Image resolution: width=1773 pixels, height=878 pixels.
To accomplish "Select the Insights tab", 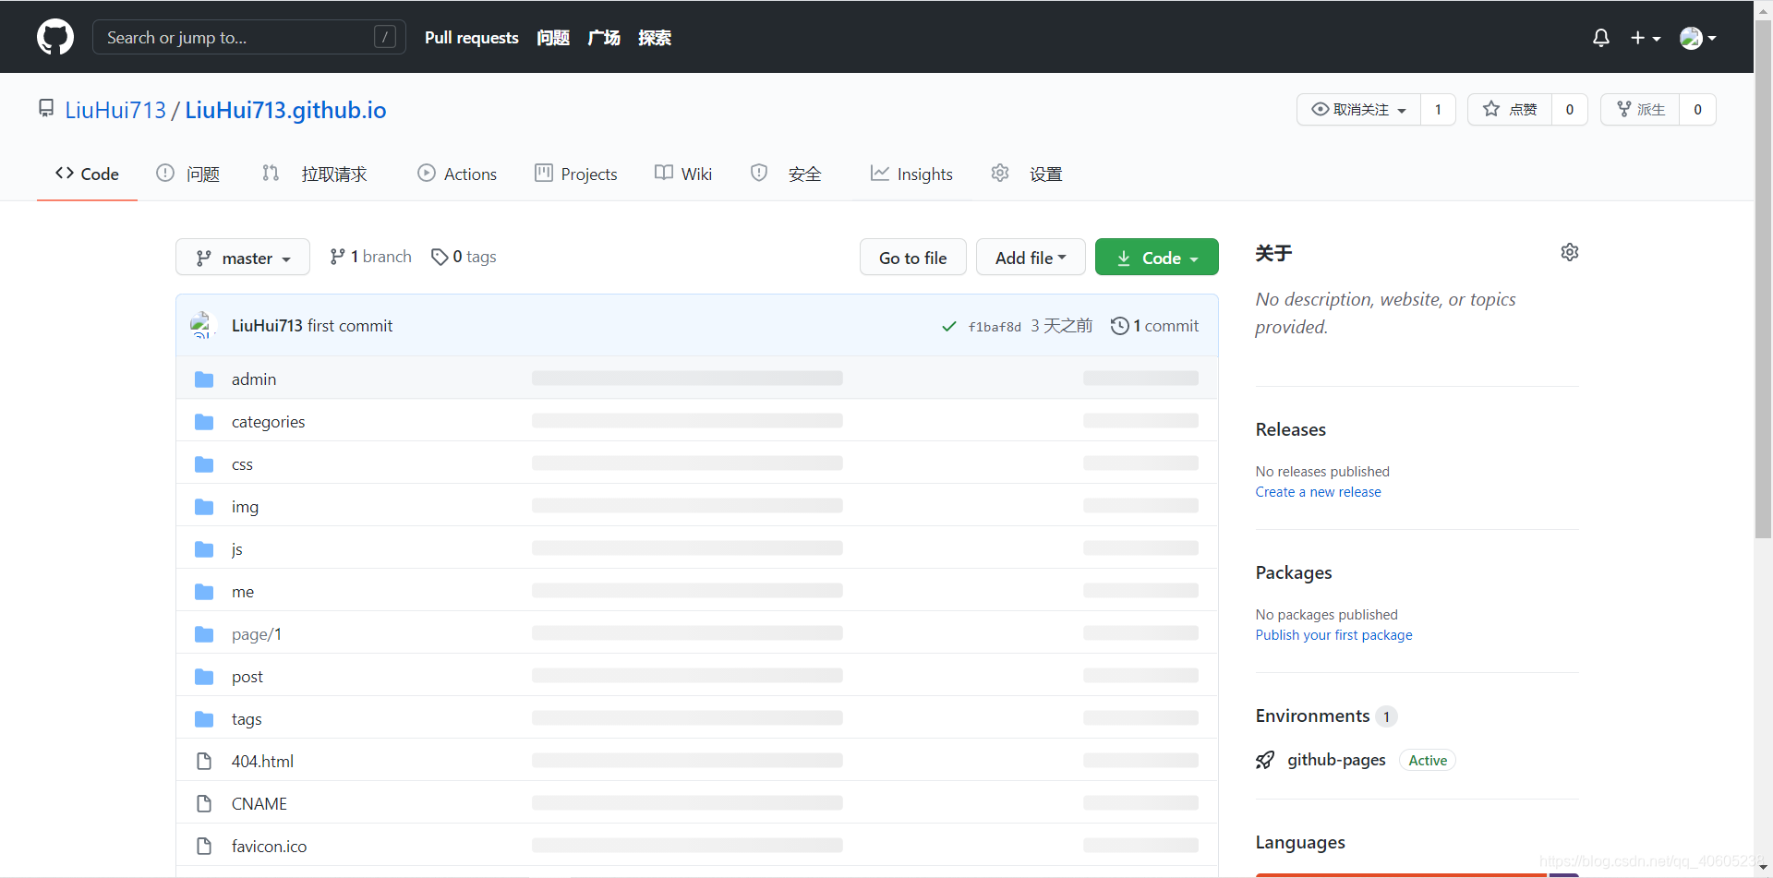I will pos(911,174).
